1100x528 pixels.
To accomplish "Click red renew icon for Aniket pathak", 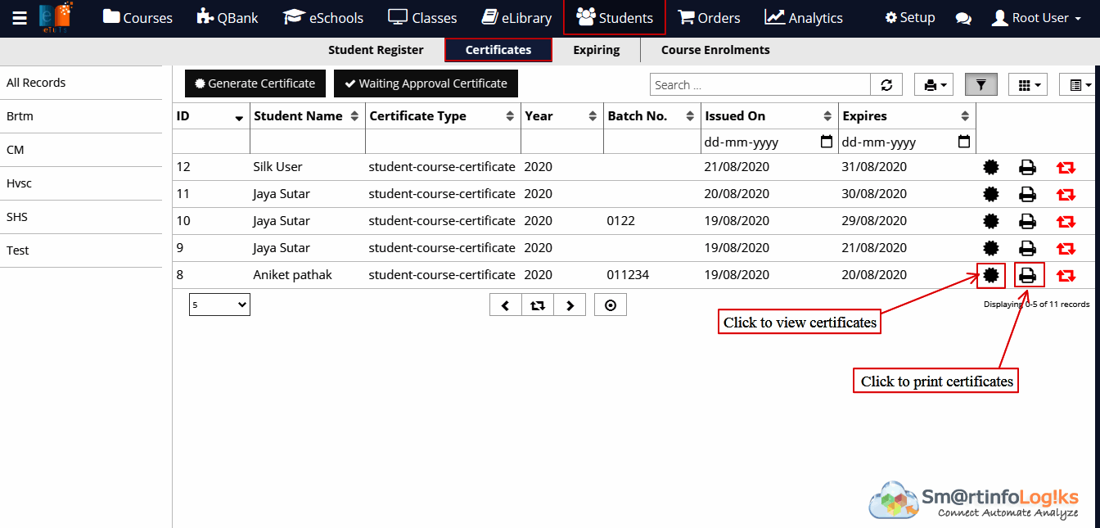I will tap(1066, 275).
